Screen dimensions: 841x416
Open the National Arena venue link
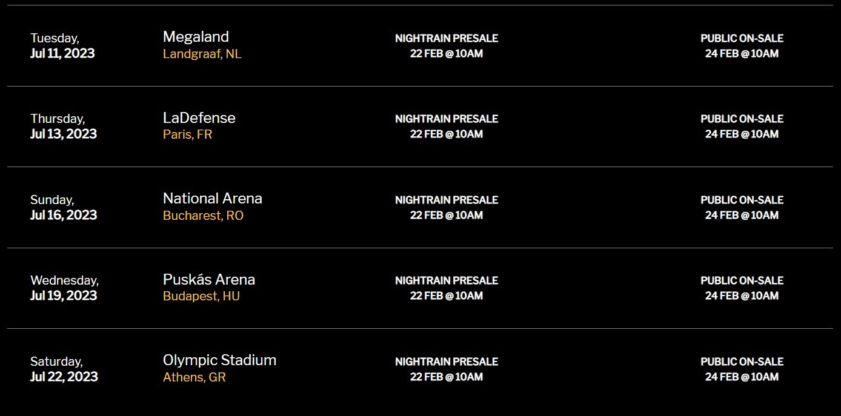[x=213, y=198]
